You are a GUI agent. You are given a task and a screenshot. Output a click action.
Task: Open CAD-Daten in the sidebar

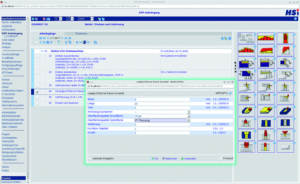pos(8,40)
